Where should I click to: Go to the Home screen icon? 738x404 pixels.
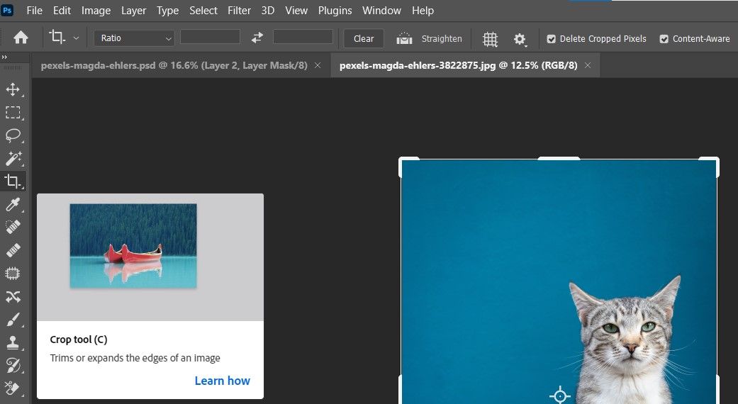[21, 38]
